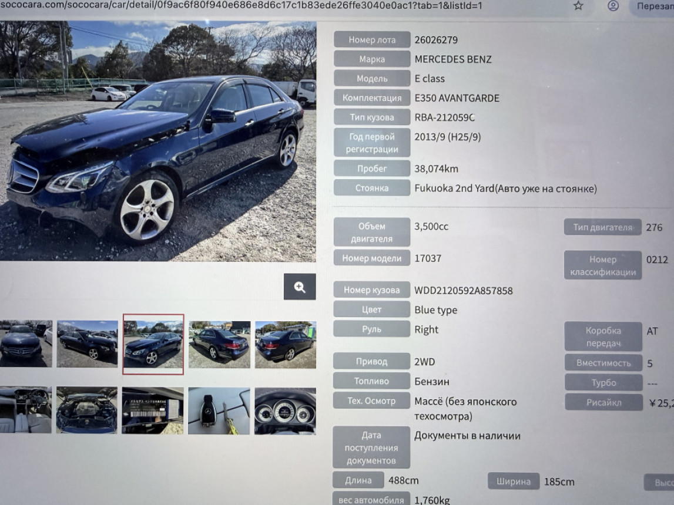Image resolution: width=674 pixels, height=505 pixels.
Task: Select the red-outlined selected thumbnail
Action: point(153,344)
